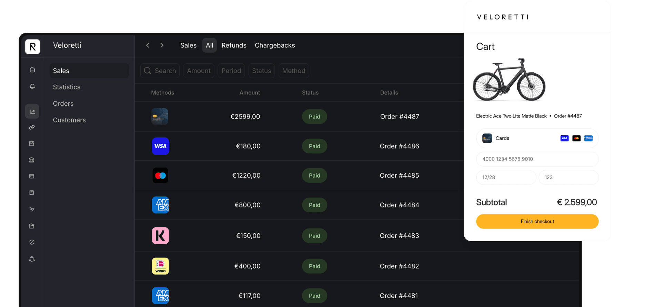
Task: Open the Amount filter dropdown
Action: [199, 71]
